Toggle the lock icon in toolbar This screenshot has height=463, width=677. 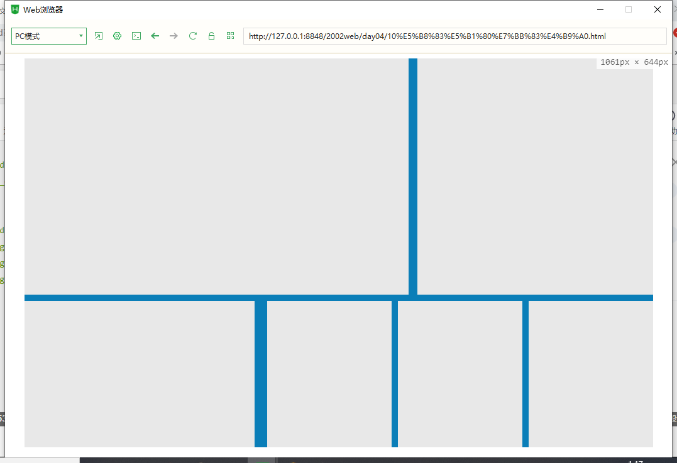point(212,36)
